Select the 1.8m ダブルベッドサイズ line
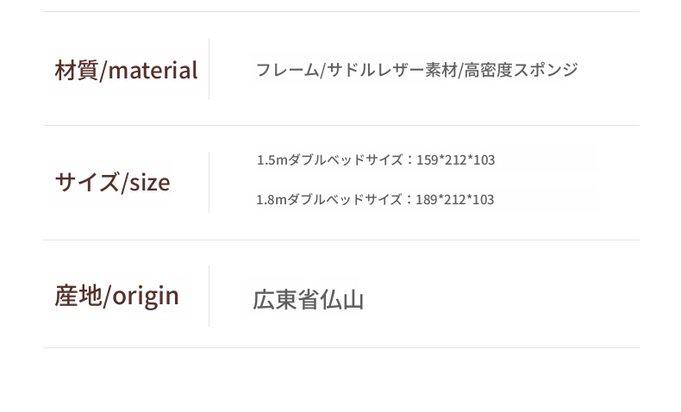 point(375,199)
